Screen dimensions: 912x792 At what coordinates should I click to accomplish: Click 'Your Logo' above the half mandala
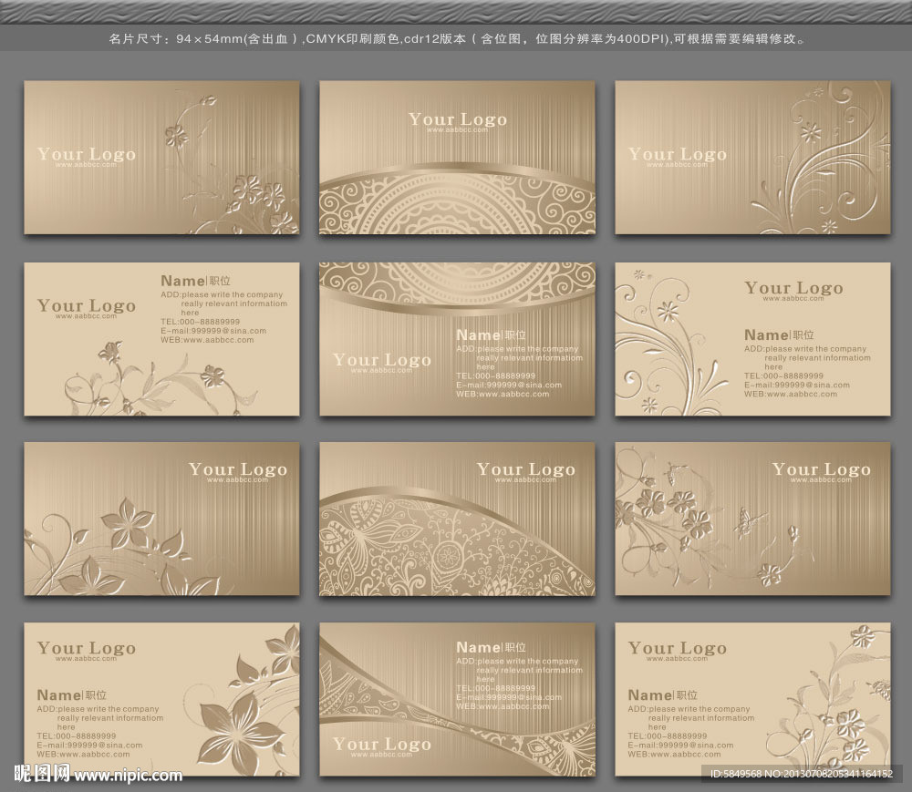click(x=457, y=119)
